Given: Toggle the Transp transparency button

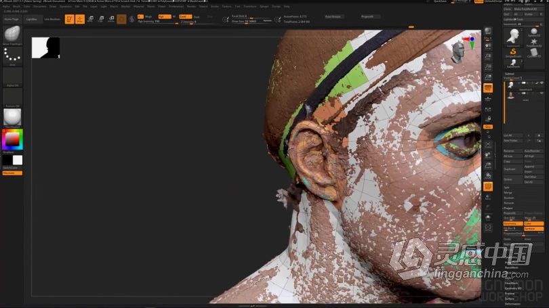Looking at the screenshot, I should click(488, 197).
